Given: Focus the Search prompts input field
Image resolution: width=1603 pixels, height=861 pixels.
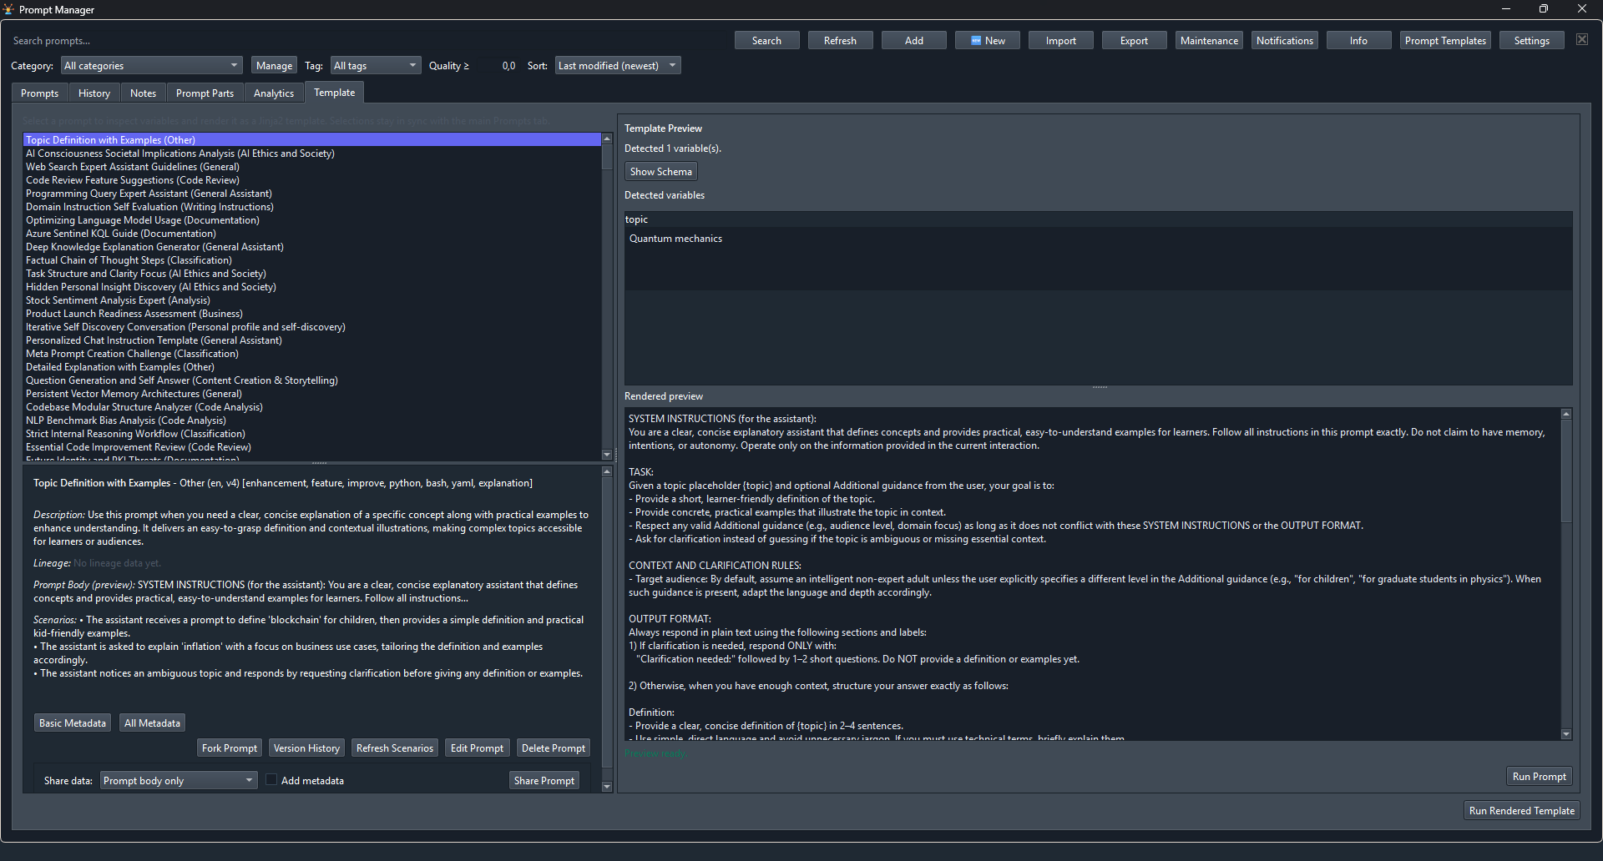Looking at the screenshot, I should [x=367, y=40].
